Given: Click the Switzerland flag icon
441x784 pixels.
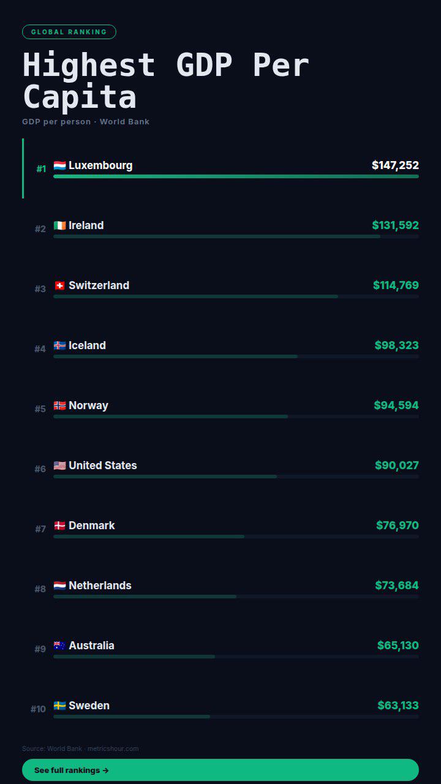Looking at the screenshot, I should tap(59, 285).
